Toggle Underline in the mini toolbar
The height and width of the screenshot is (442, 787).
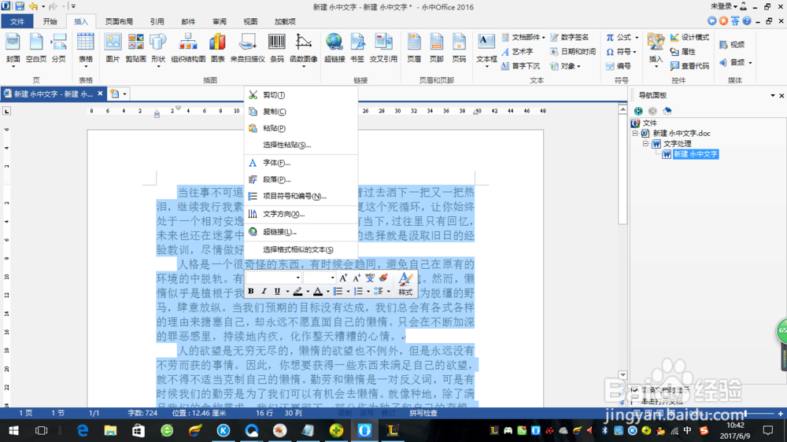click(277, 292)
